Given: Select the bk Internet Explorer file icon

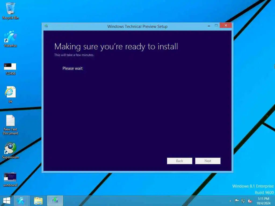Looking at the screenshot, I should pyautogui.click(x=10, y=95).
